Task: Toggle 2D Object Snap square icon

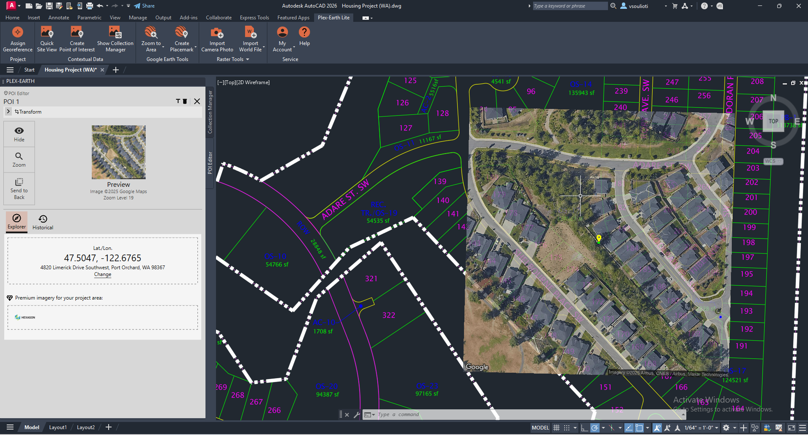Action: pos(639,428)
